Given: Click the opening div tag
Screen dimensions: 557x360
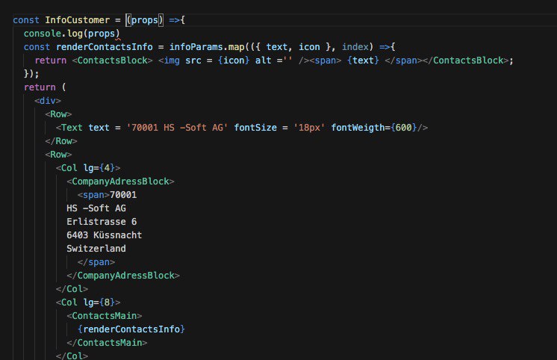Looking at the screenshot, I should [48, 101].
